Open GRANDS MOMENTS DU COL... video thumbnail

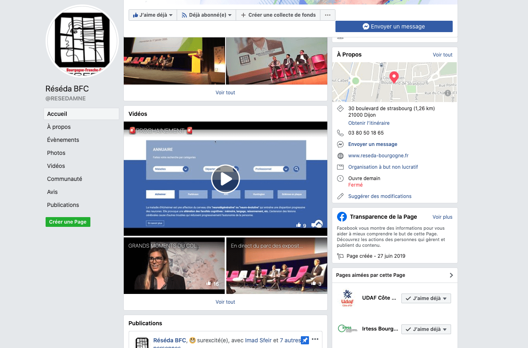[174, 265]
